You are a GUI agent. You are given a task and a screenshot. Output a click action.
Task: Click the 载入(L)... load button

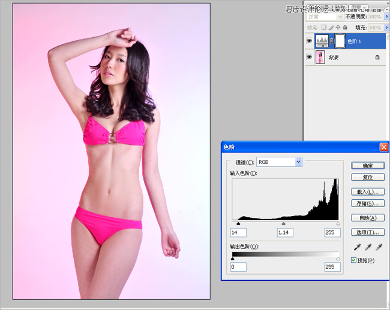pos(368,192)
